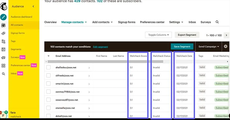The width and height of the screenshot is (230, 120).
Task: Open the Content Studio icon
Action: 3,58
